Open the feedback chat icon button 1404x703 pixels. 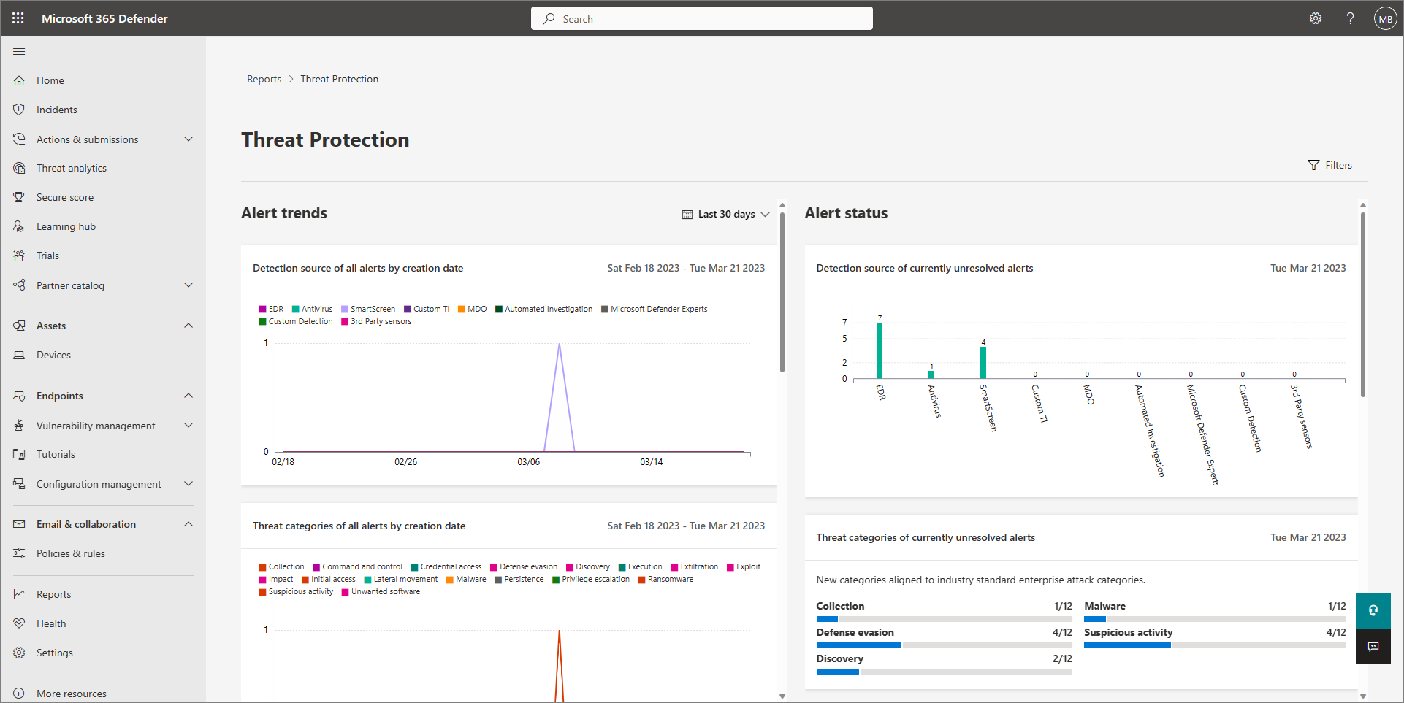click(1373, 647)
